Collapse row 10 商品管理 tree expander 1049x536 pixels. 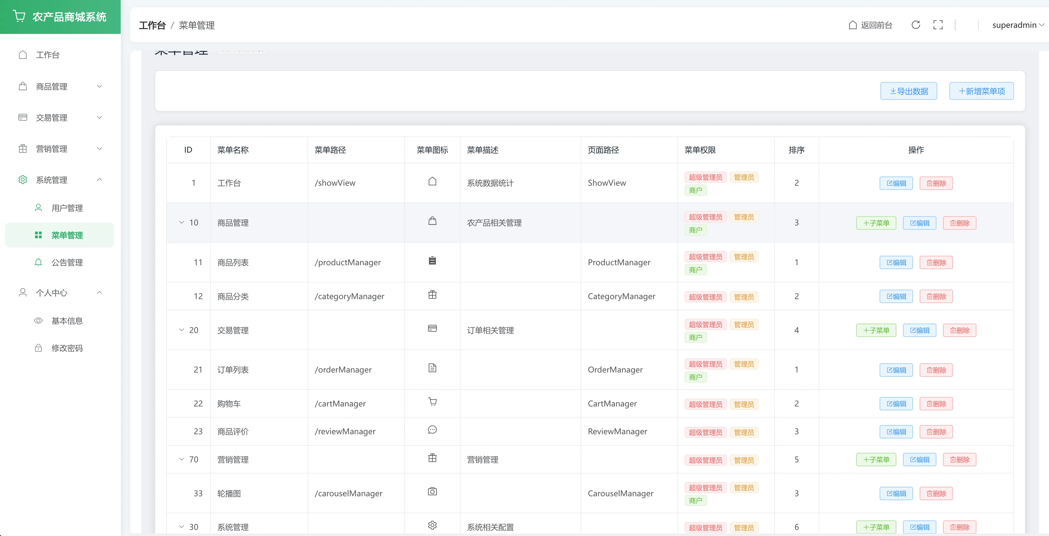(x=182, y=223)
